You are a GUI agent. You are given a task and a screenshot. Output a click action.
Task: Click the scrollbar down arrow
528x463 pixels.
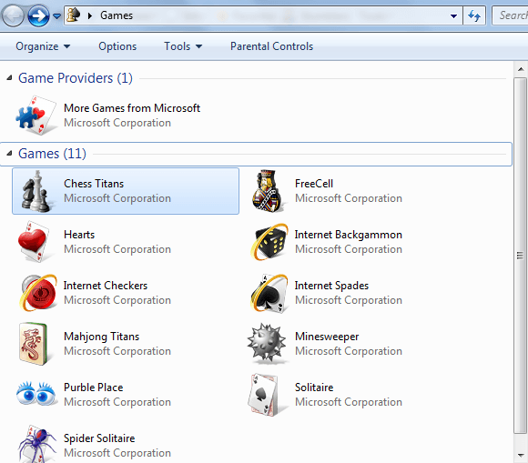point(521,455)
